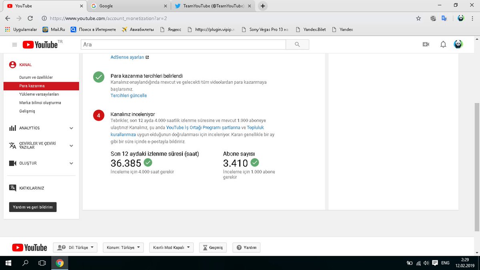Open the Topluluk kurallarımıza link

pyautogui.click(x=187, y=131)
